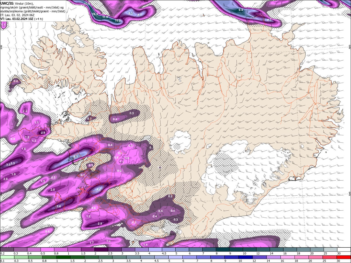The height and width of the screenshot is (263, 351).
Task: Select the light grey 25–30 snow swatch
Action: pos(330,250)
